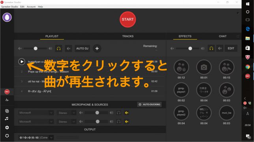Viewport: 254px width, 142px height.
Task: Open the Edit menu
Action: (22, 7)
